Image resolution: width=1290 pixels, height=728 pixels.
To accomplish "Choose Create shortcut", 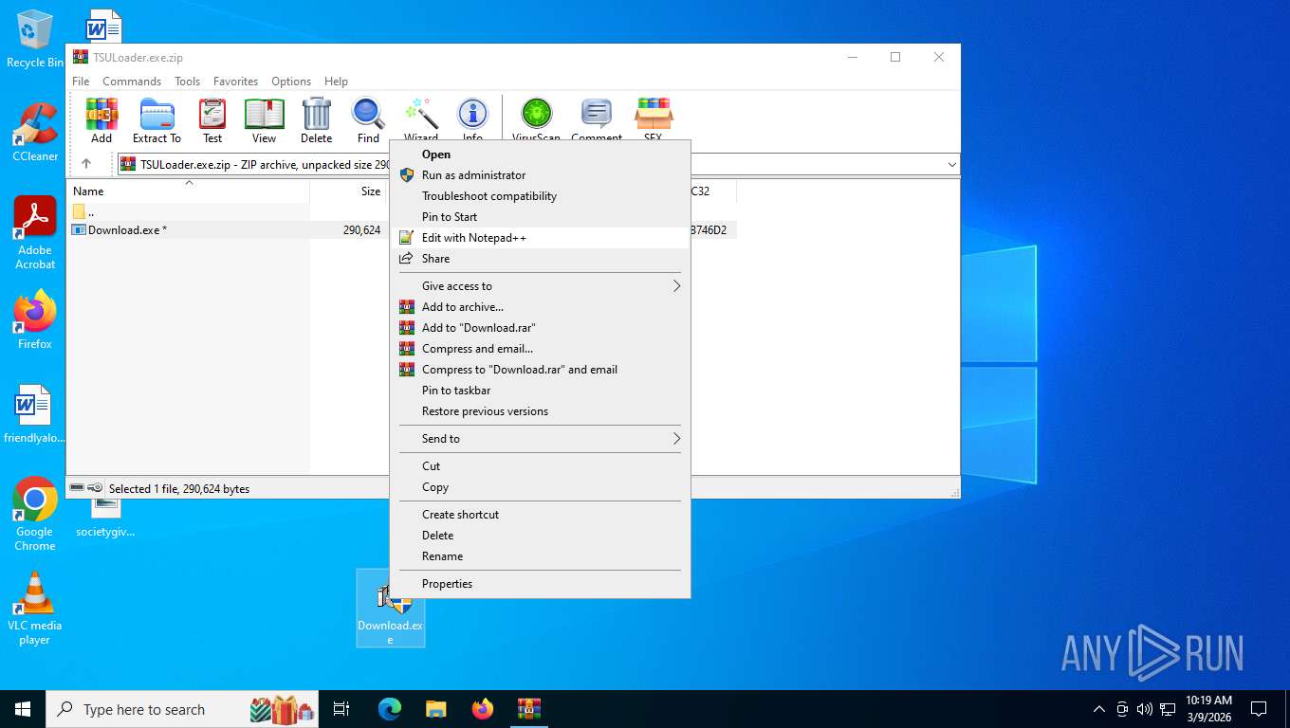I will pos(540,515).
